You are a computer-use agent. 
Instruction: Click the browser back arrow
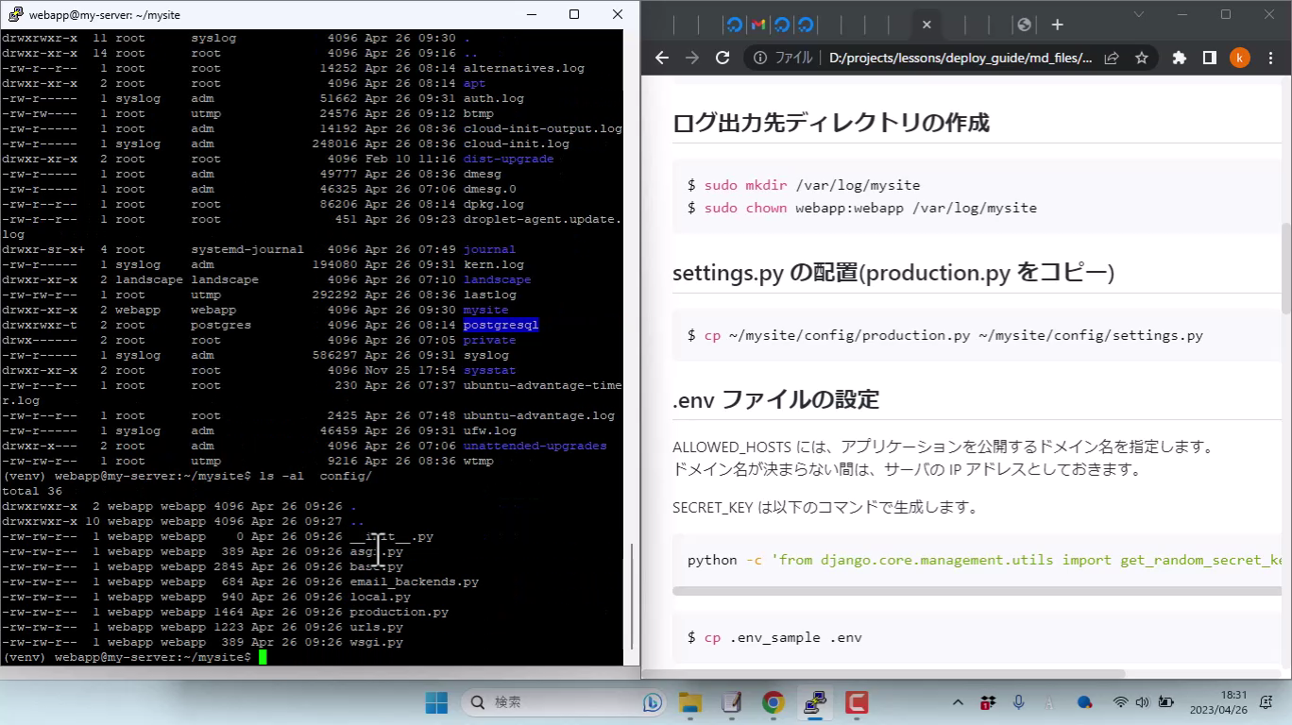[x=662, y=58]
